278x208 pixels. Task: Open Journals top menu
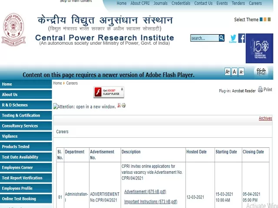160,3
